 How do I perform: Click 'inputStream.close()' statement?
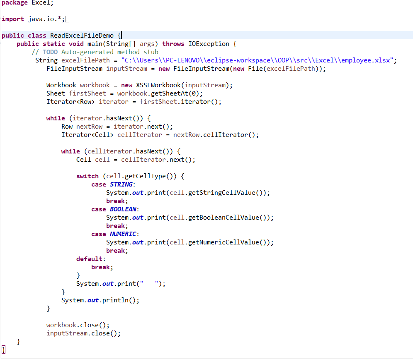pyautogui.click(x=83, y=333)
